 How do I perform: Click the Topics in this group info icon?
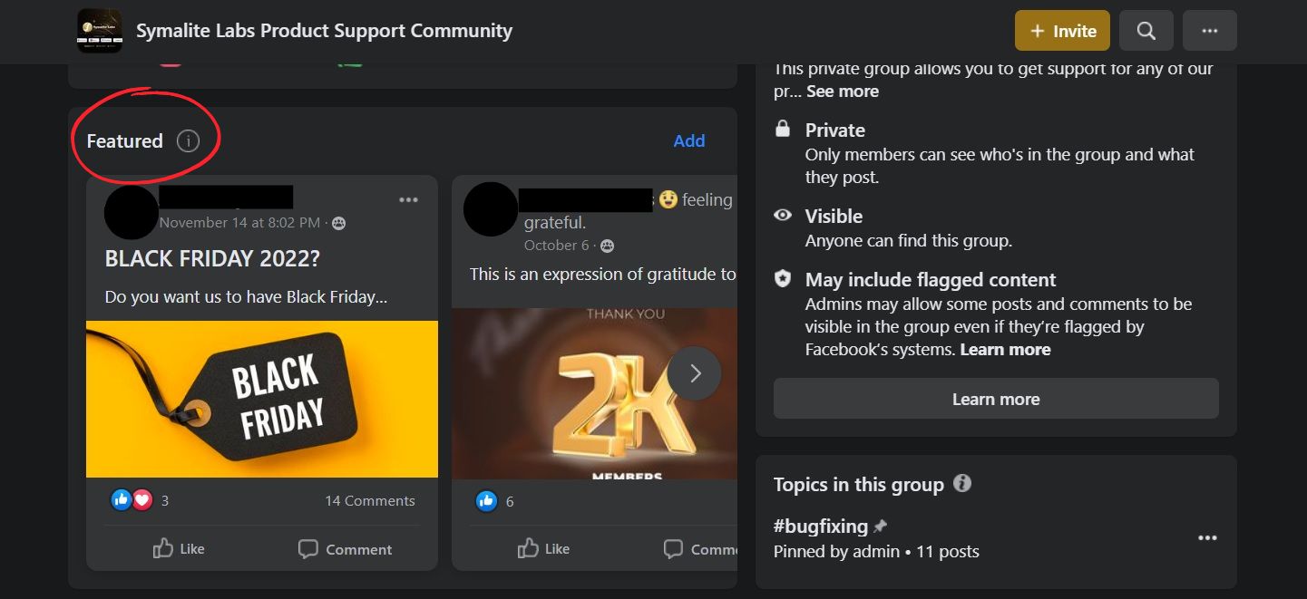click(x=964, y=484)
